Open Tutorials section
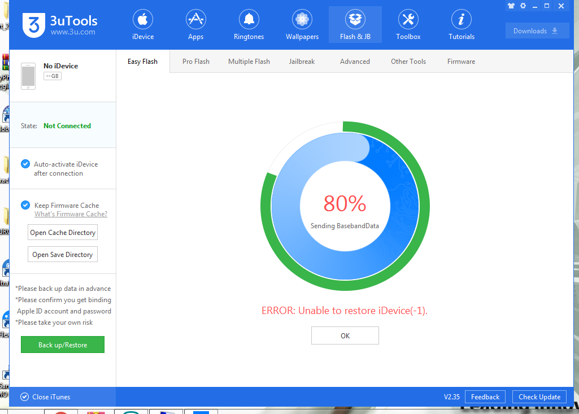The image size is (579, 414). click(461, 25)
